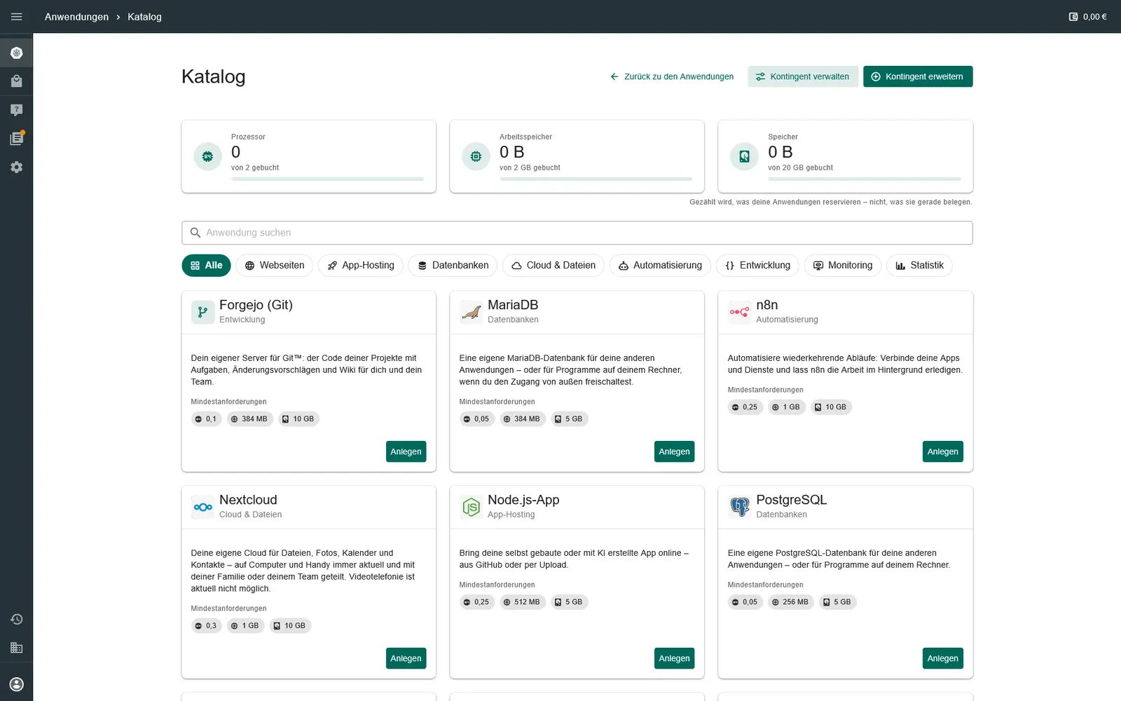Click n8n's 0,25 processor requirement chip
The width and height of the screenshot is (1121, 701).
(745, 407)
